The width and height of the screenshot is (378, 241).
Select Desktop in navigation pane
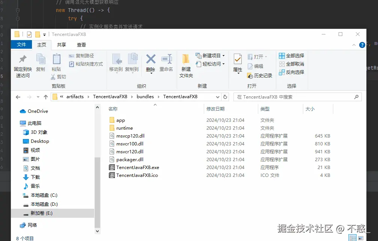(x=36, y=141)
